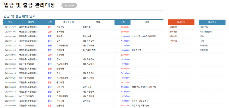Screen dimensions: 229x108
Task: Click the date cell 2019-12-27
Action: click(x=10, y=27)
